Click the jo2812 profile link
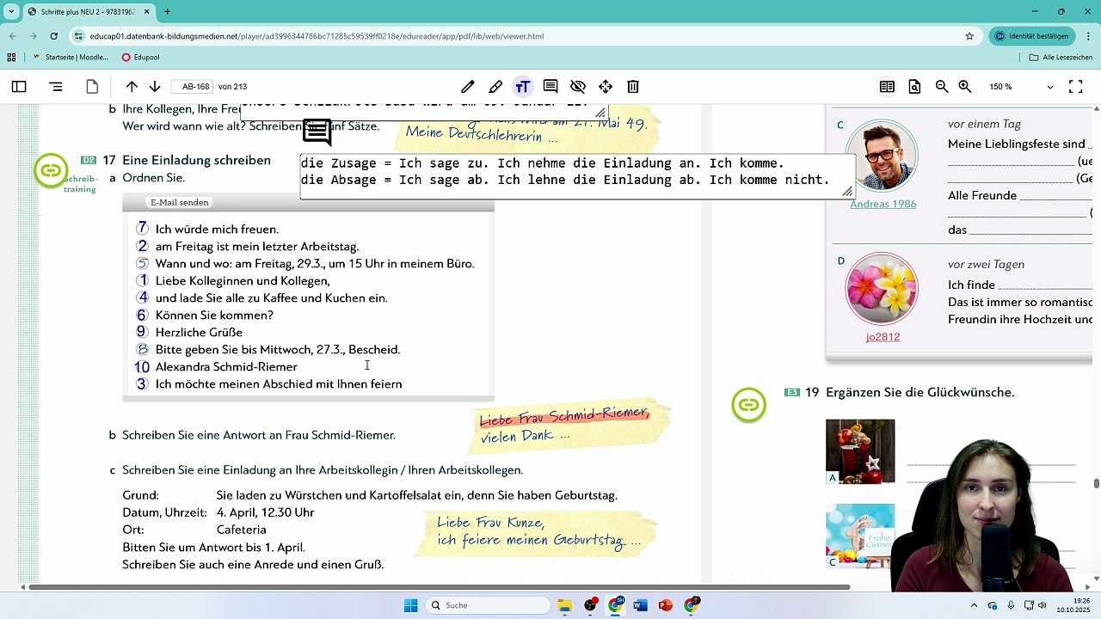The width and height of the screenshot is (1101, 619). click(x=883, y=337)
